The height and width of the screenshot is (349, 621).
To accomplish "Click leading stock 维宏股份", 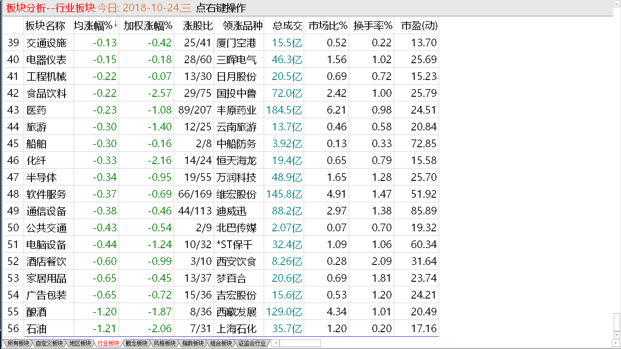I will [236, 194].
